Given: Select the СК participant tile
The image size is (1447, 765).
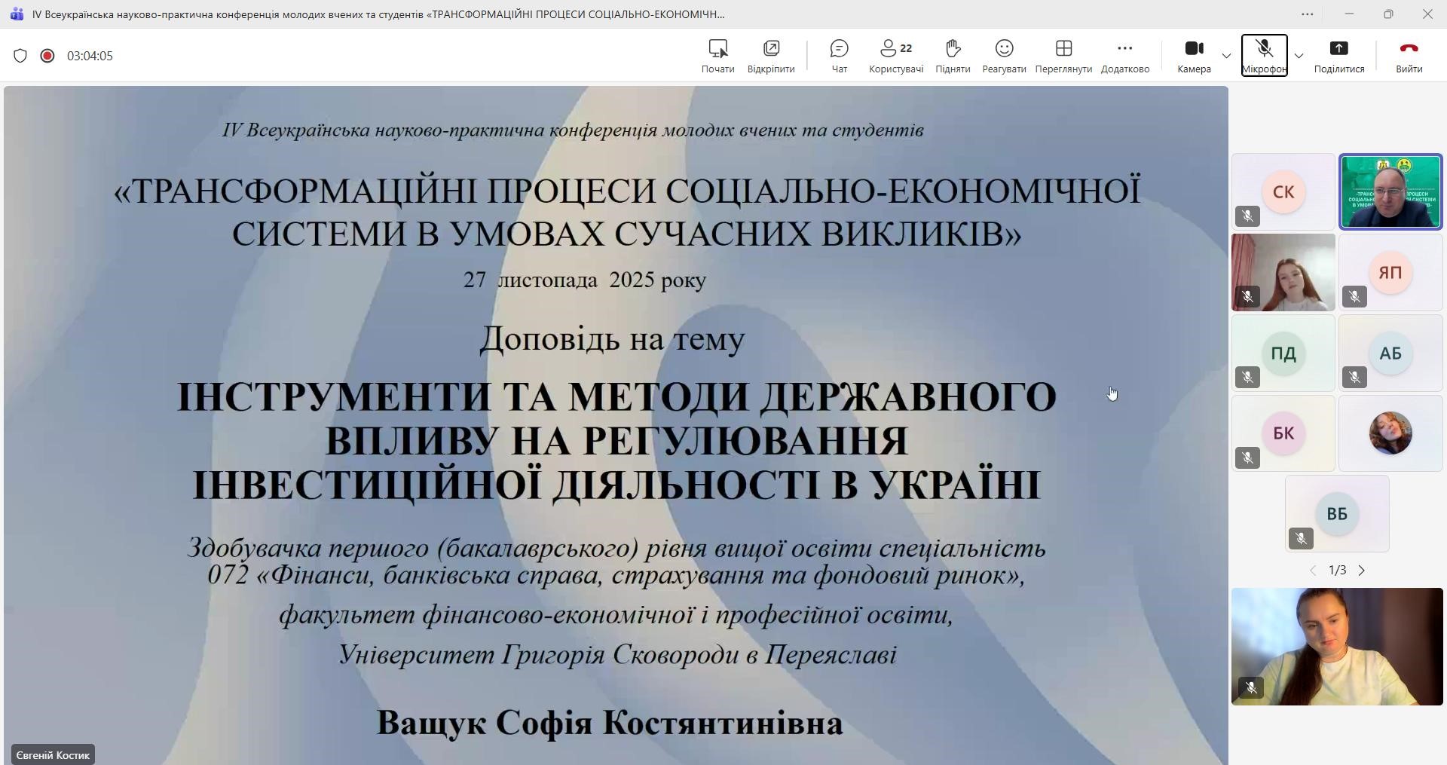Looking at the screenshot, I should pos(1283,191).
